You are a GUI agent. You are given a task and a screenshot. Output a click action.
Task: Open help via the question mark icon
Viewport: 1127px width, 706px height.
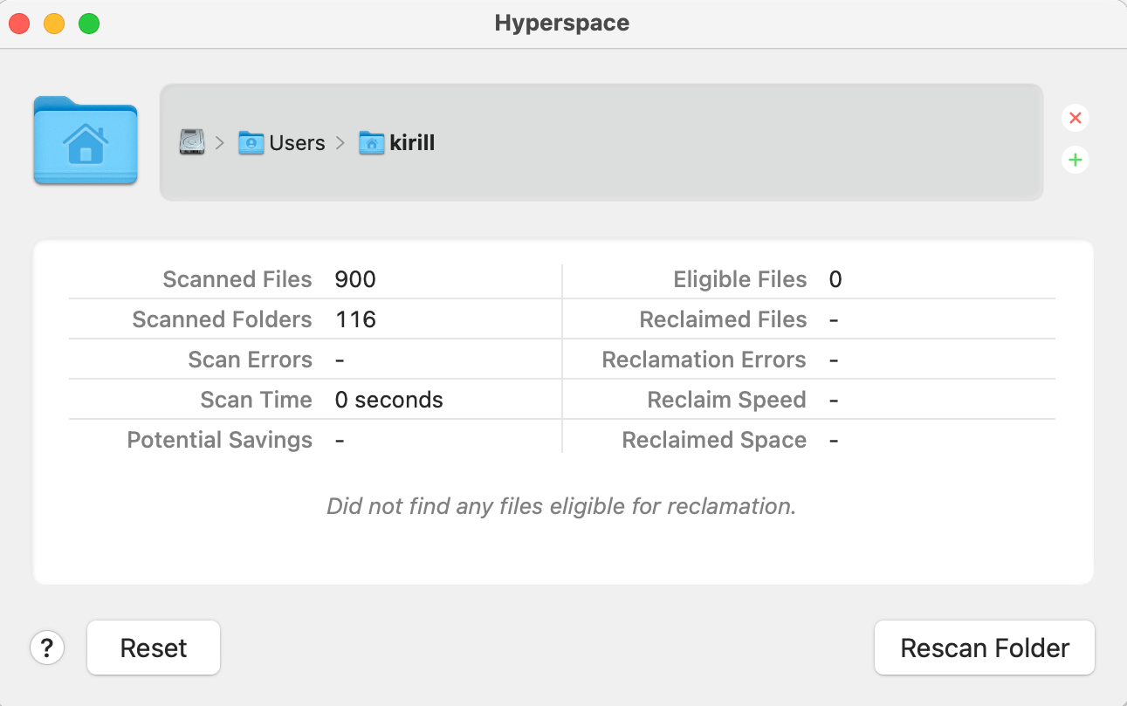point(47,648)
